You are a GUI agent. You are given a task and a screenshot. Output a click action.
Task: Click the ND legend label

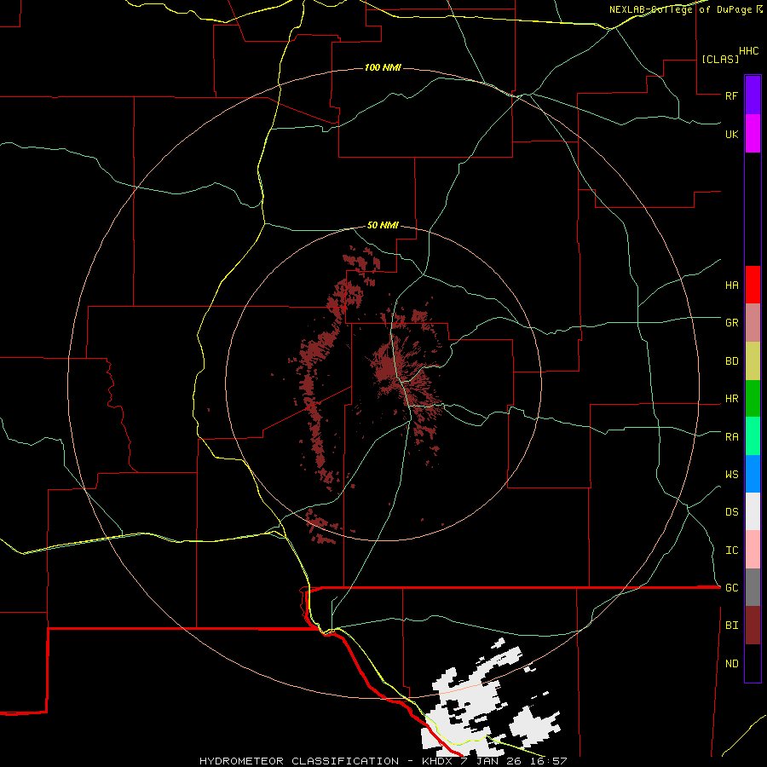tap(731, 664)
